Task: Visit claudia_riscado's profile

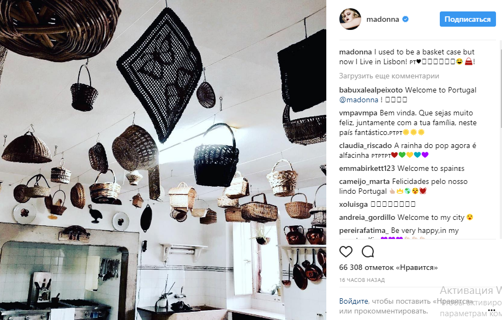Action: pos(365,146)
